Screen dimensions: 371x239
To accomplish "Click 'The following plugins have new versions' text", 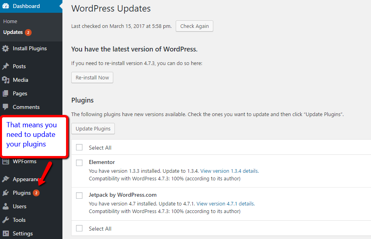I will 207,115.
